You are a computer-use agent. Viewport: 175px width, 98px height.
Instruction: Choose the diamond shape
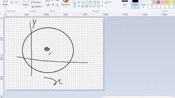pos(79,2)
